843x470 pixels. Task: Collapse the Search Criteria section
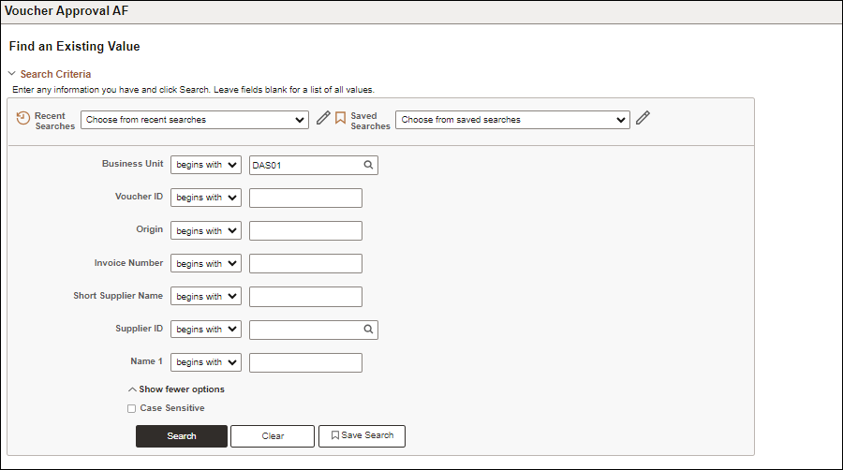click(12, 74)
